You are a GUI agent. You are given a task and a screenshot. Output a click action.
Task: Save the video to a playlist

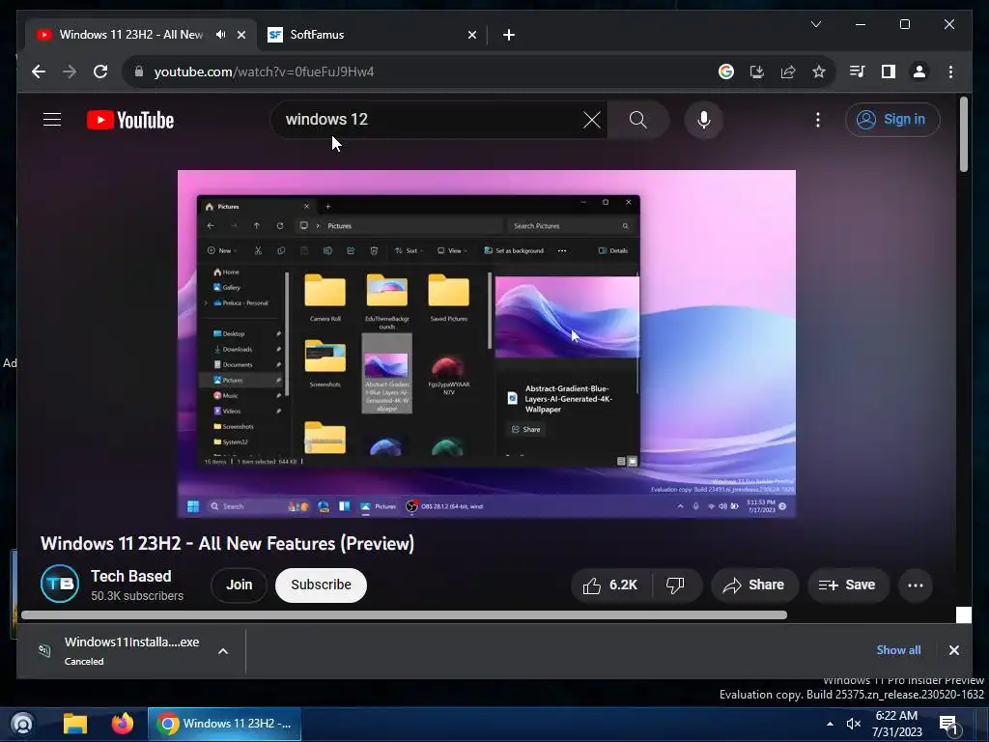click(x=848, y=585)
